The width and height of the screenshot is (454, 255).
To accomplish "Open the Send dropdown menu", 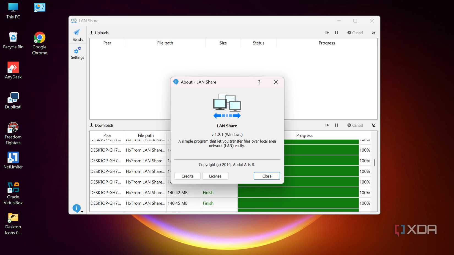I will pyautogui.click(x=78, y=35).
